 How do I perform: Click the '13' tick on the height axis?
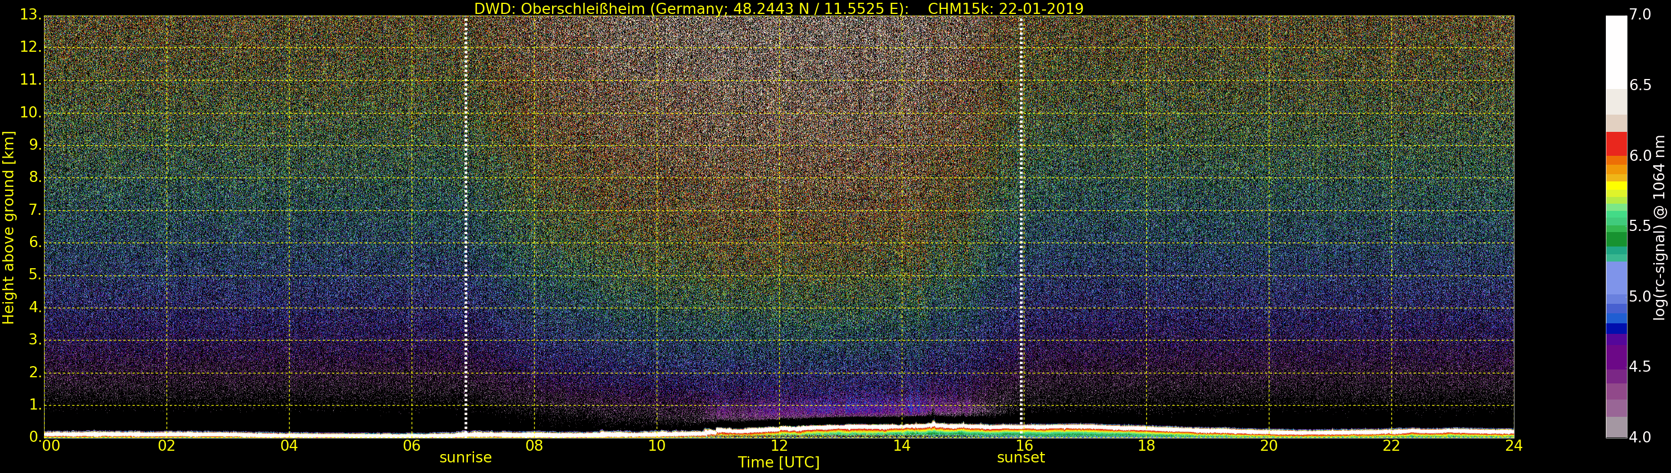pyautogui.click(x=30, y=15)
